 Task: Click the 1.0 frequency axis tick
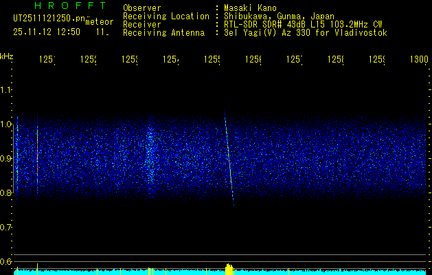pos(6,124)
